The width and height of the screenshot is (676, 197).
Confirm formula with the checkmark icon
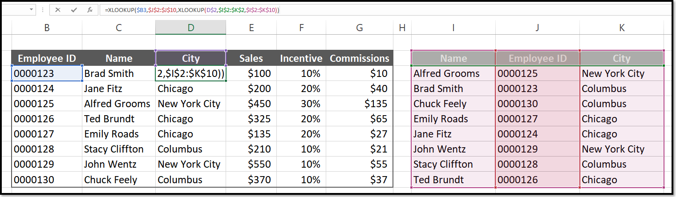(x=74, y=9)
